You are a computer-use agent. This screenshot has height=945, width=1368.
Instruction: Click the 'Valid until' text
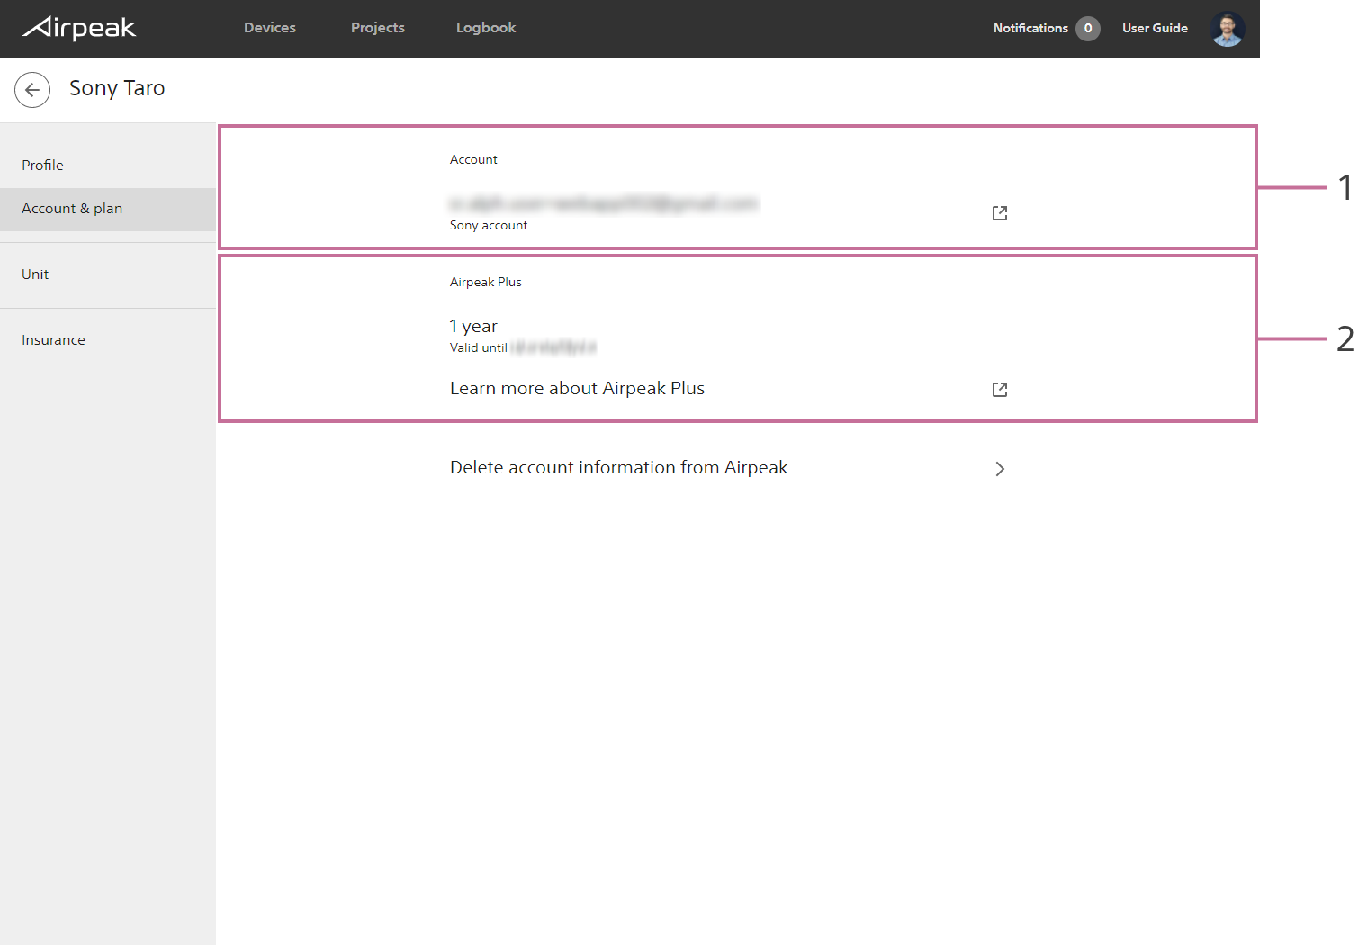pyautogui.click(x=479, y=347)
